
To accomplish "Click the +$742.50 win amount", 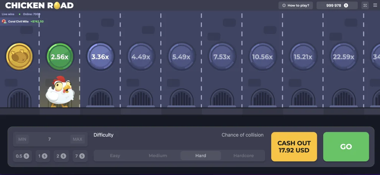I will pos(37,21).
